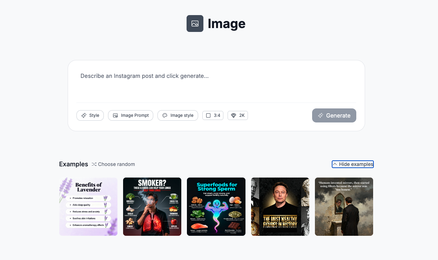Click the Image page header icon
Image resolution: width=438 pixels, height=260 pixels.
tap(195, 24)
